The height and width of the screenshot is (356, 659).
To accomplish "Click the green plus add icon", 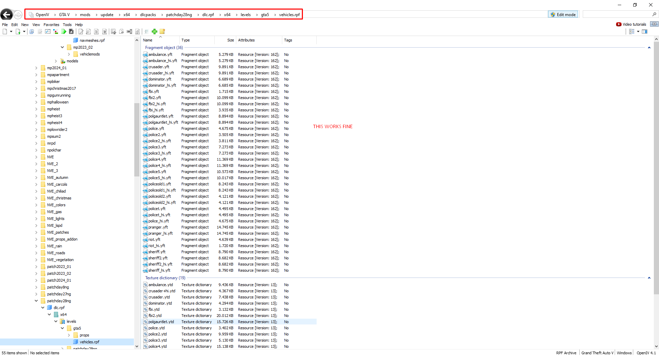I will coord(155,32).
